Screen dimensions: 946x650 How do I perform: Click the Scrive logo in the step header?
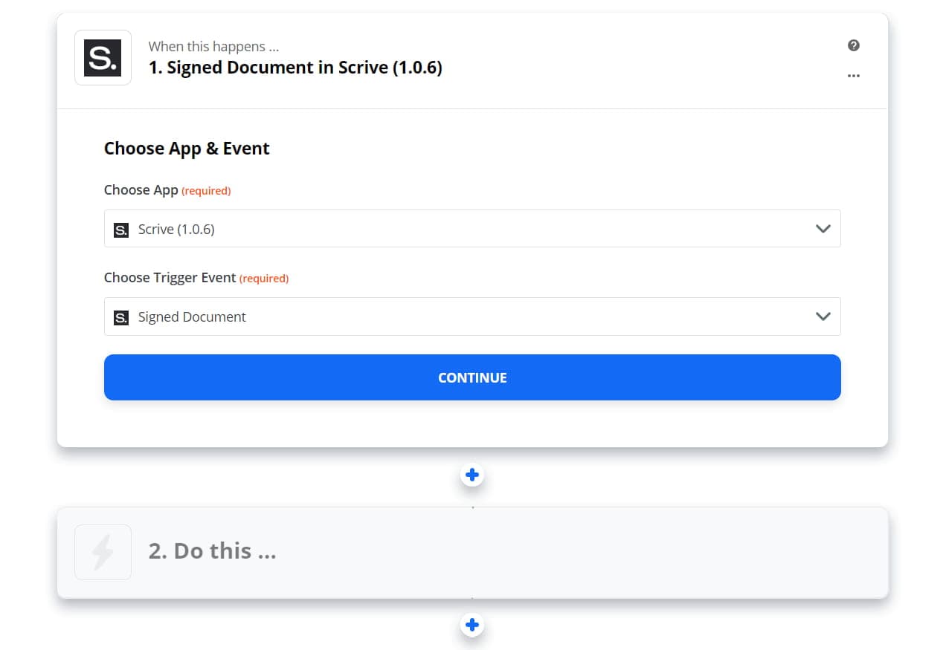(103, 57)
